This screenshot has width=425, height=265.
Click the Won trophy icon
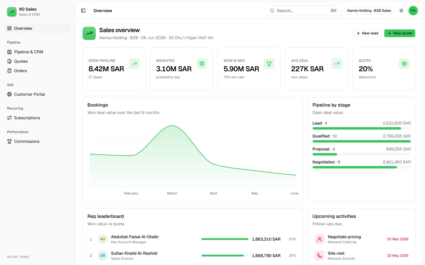[269, 64]
